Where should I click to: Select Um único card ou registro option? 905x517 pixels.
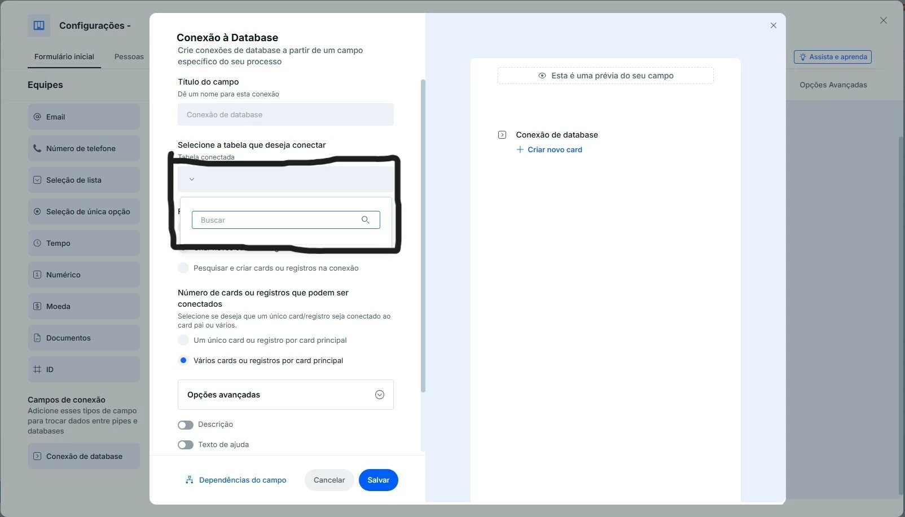click(x=183, y=340)
